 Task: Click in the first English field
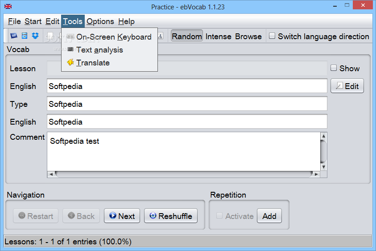click(187, 86)
